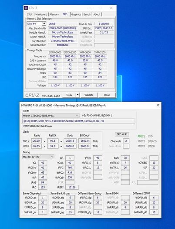Click the tRDWR_dr value 20
This screenshot has height=229, width=175.
click(x=125, y=202)
